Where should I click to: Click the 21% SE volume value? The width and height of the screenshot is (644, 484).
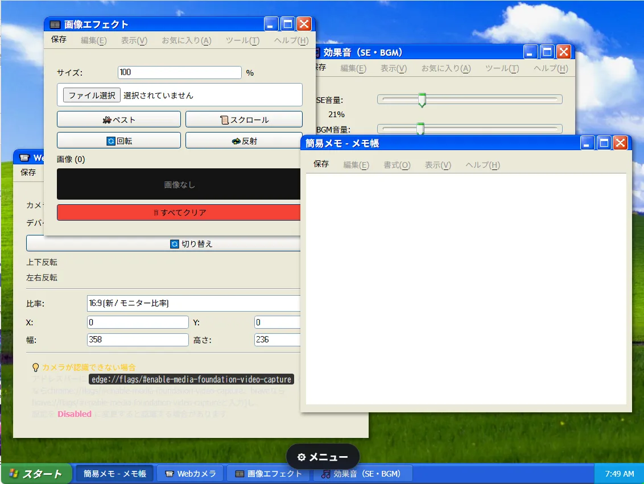tap(336, 114)
